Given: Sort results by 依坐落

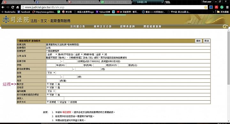Looking at the screenshot, I should pyautogui.click(x=58, y=102).
